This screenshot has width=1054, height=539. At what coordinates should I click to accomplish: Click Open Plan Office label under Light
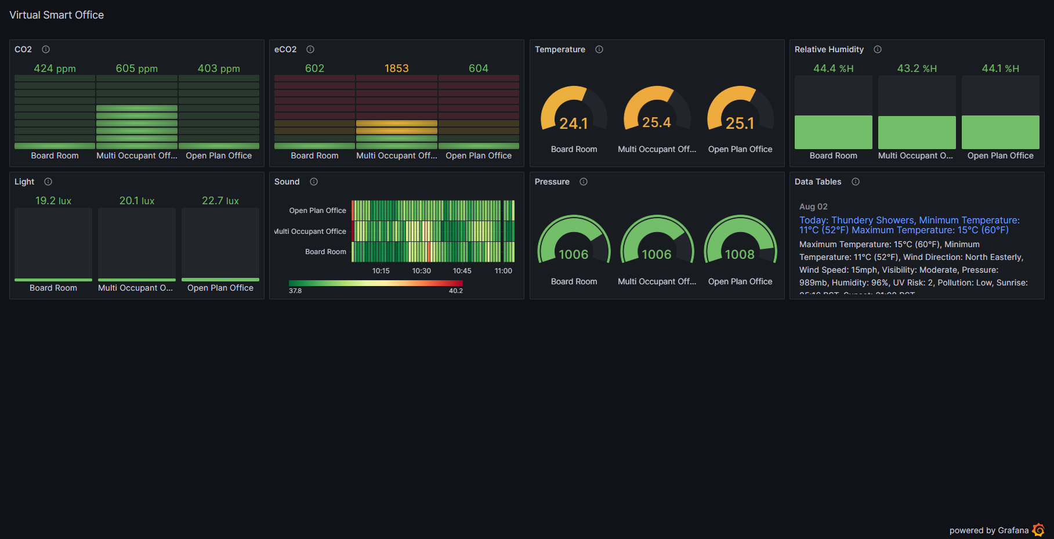pyautogui.click(x=220, y=288)
